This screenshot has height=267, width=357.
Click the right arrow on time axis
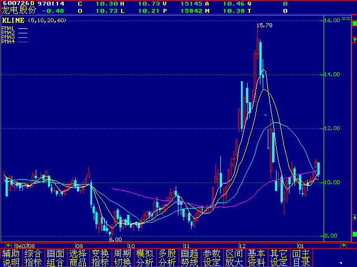coord(343,245)
